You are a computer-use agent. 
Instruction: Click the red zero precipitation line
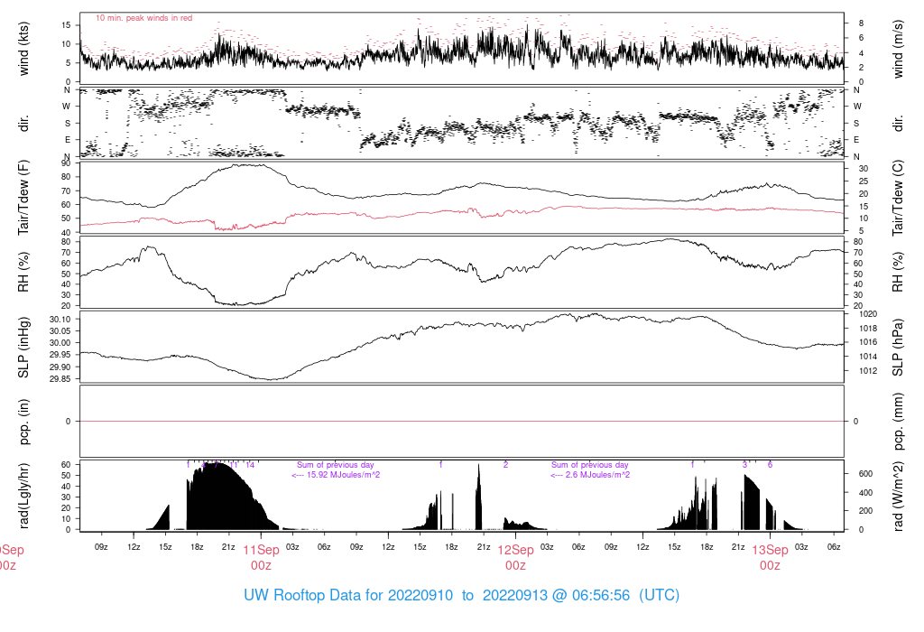[x=462, y=421]
